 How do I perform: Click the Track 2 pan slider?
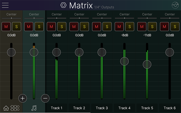coord(79,18)
